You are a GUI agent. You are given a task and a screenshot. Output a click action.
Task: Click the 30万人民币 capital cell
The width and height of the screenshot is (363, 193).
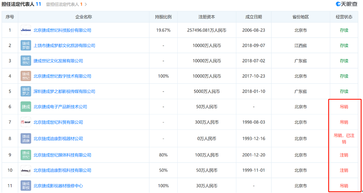207,186
